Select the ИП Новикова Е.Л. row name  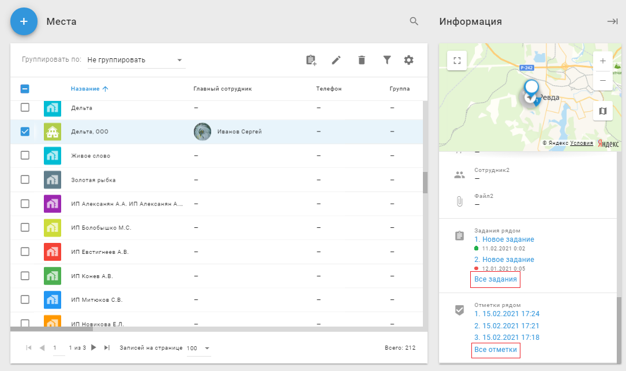click(98, 324)
